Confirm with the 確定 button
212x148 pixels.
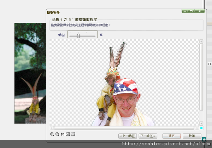click(172, 136)
